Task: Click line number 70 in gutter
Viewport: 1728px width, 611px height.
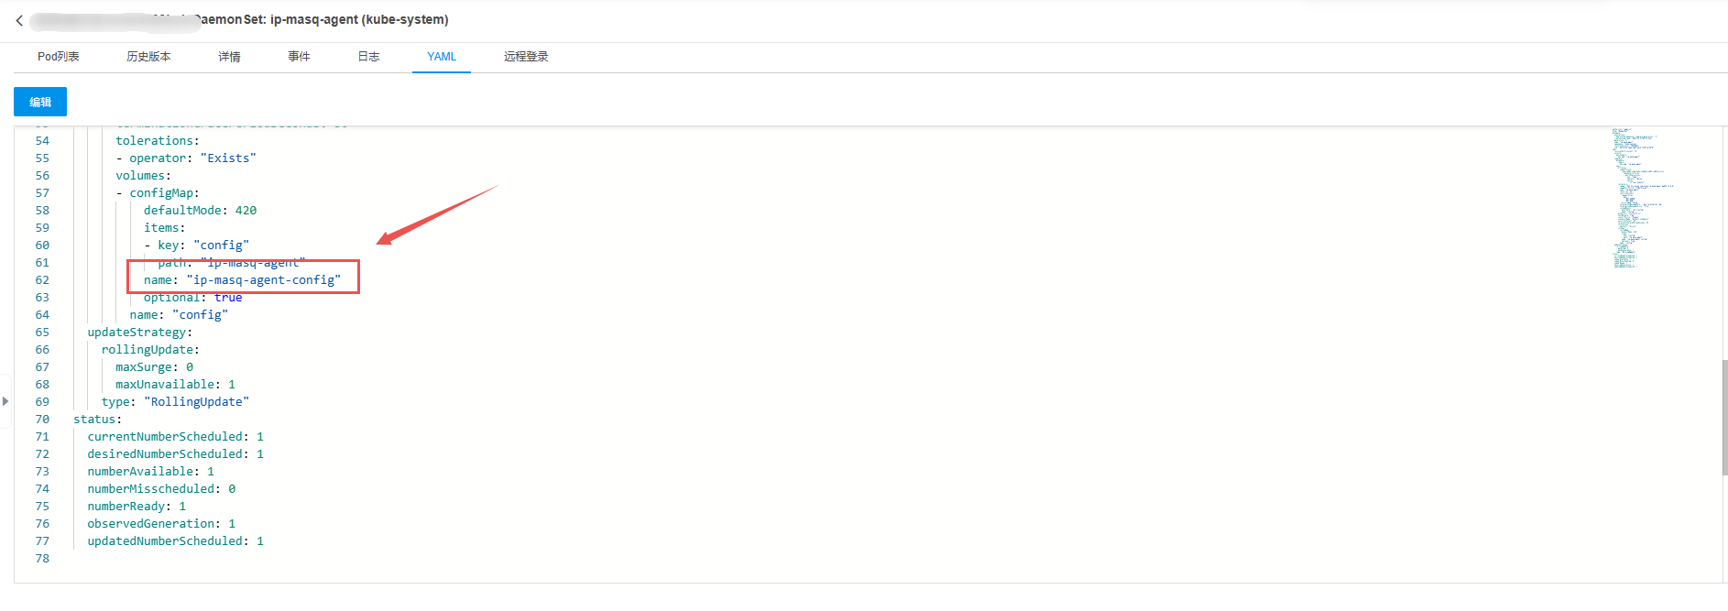Action: pyautogui.click(x=42, y=420)
